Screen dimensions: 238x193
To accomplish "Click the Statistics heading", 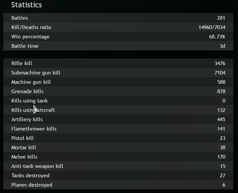I will (26, 5).
